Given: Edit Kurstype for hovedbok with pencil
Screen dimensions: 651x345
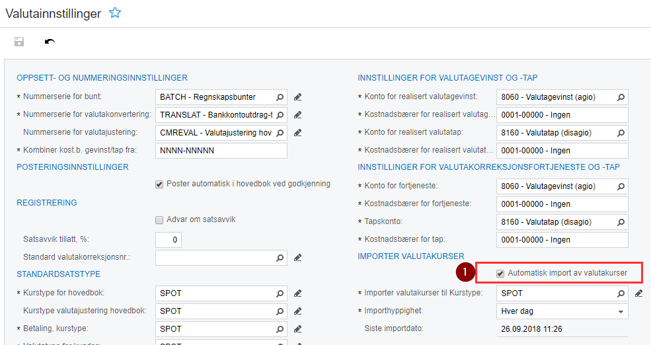Looking at the screenshot, I should [297, 293].
